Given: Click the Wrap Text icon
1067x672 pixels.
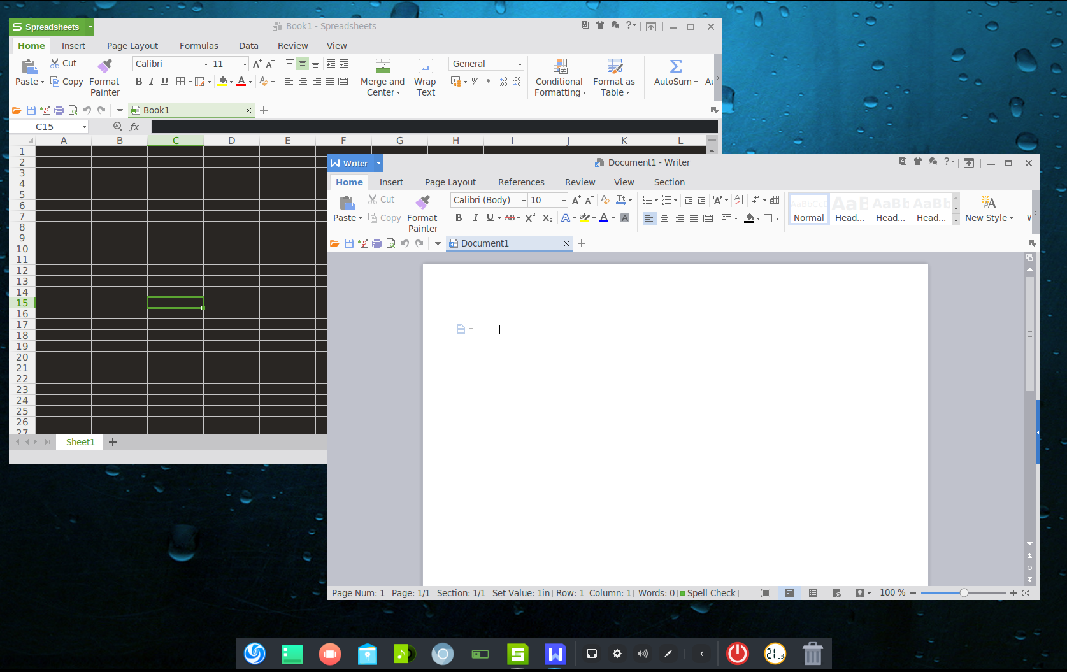Looking at the screenshot, I should [425, 66].
